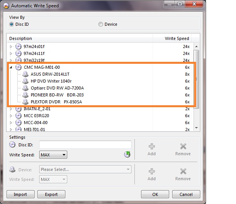The height and width of the screenshot is (204, 236).
Task: Click the Export button
Action: tap(52, 194)
